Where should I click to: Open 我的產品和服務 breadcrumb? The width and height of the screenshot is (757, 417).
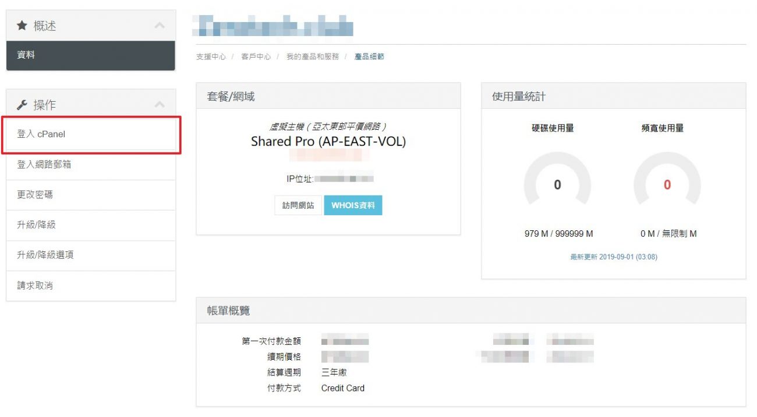coord(312,57)
